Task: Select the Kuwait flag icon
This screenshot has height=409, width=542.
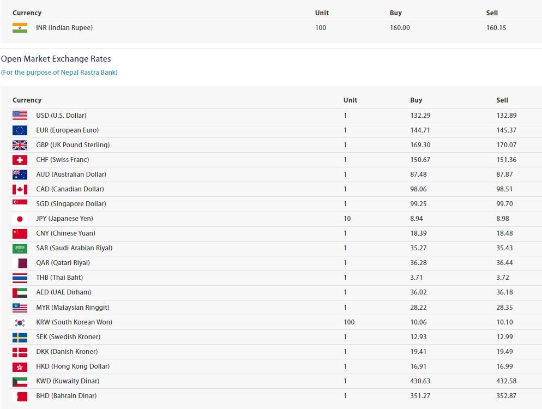Action: pos(20,381)
